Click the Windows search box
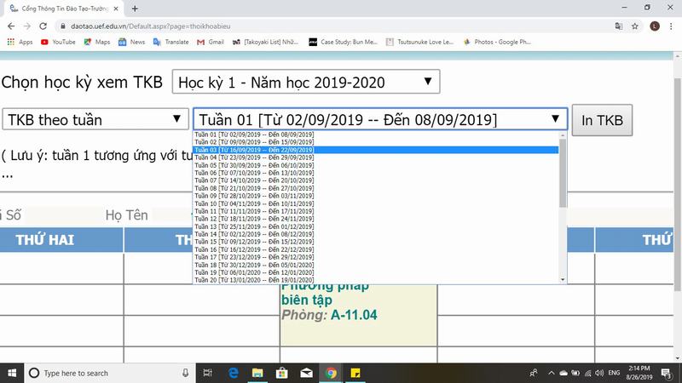 click(111, 373)
